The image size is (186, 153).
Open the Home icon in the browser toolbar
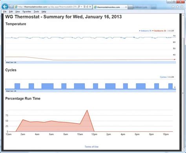click(173, 7)
